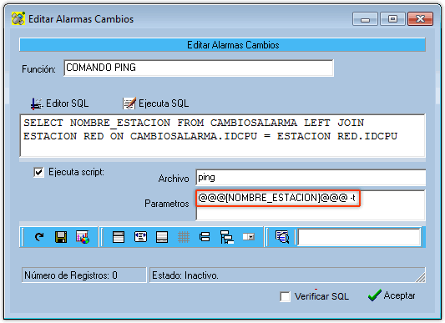Minimize the Editar Alarmas Cambios window
Viewport: 445px width, 323px height.
point(365,19)
